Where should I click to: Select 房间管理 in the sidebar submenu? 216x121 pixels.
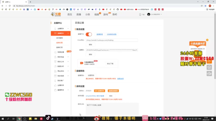click(x=59, y=38)
